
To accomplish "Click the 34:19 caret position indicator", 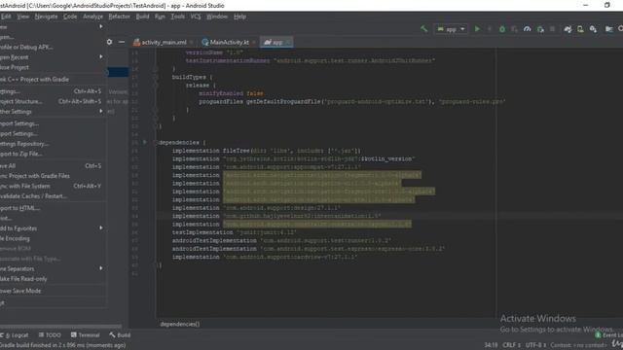I will (x=491, y=345).
